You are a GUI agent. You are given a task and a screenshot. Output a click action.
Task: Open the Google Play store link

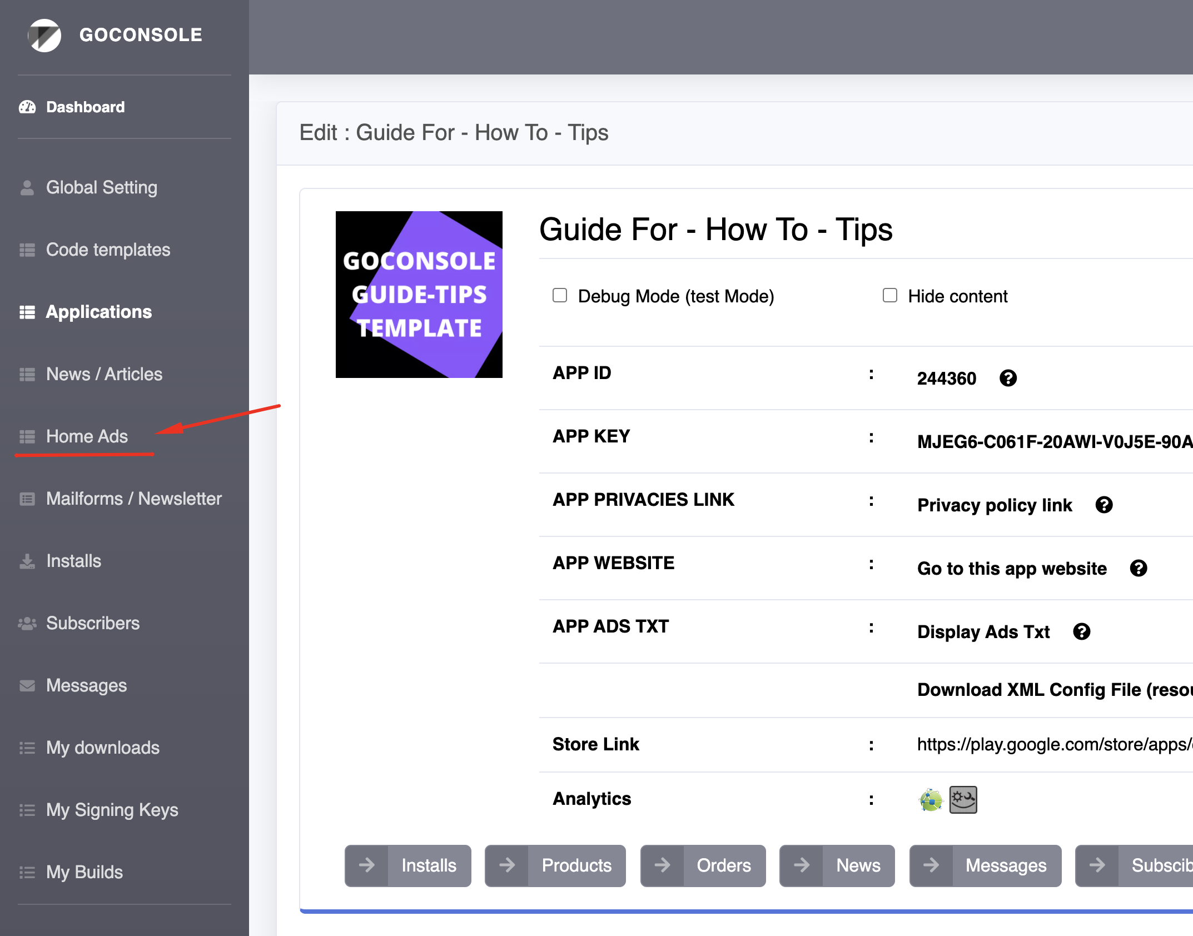pyautogui.click(x=1055, y=744)
